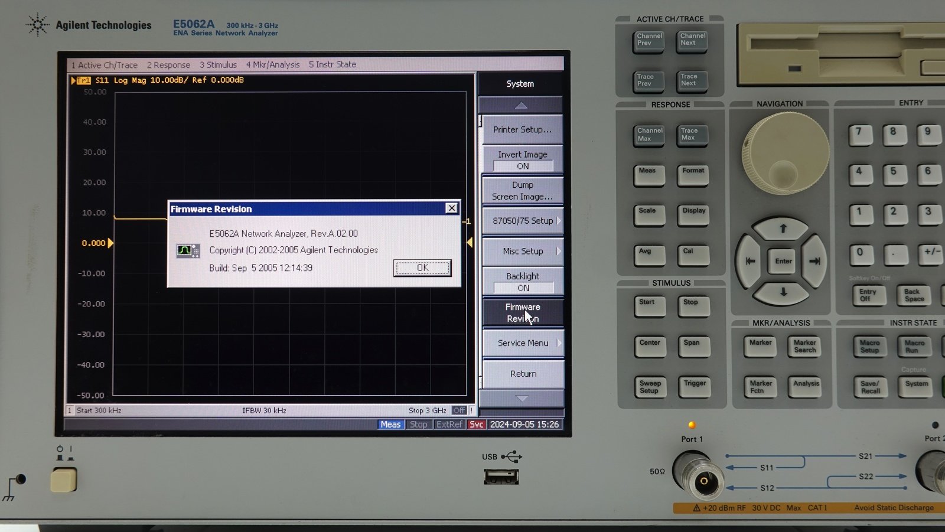Click the Start 300 kHz value
The image size is (945, 532).
[x=99, y=410]
